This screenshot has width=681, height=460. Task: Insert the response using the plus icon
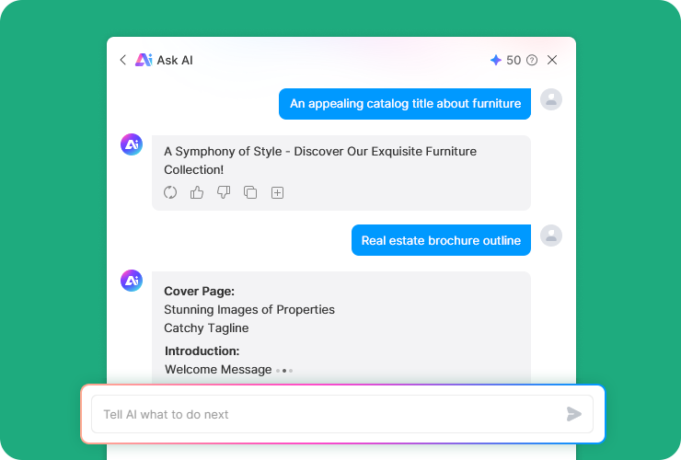277,192
